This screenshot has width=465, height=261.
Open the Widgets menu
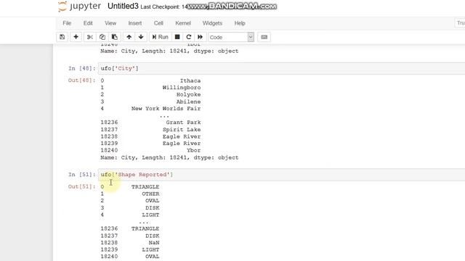pyautogui.click(x=212, y=23)
